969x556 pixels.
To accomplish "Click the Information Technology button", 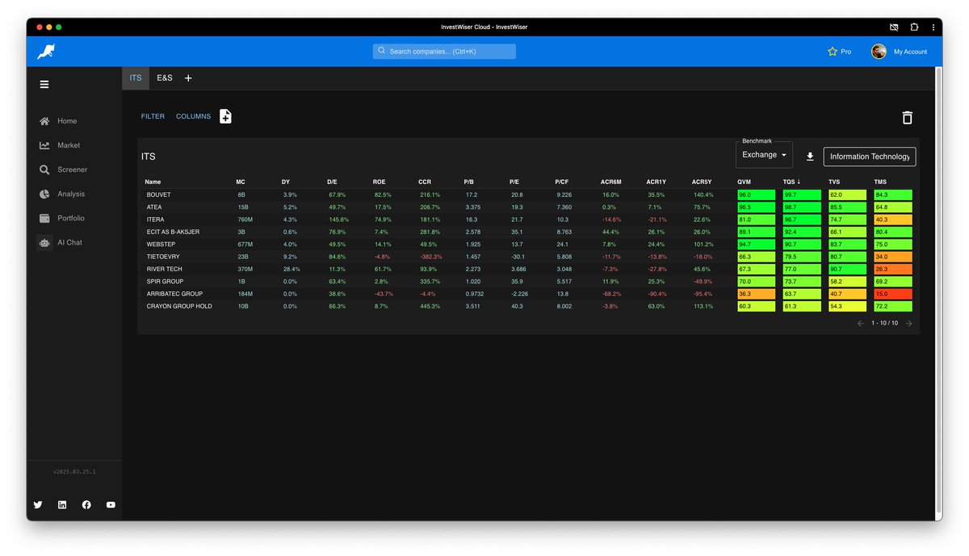I will coord(870,157).
